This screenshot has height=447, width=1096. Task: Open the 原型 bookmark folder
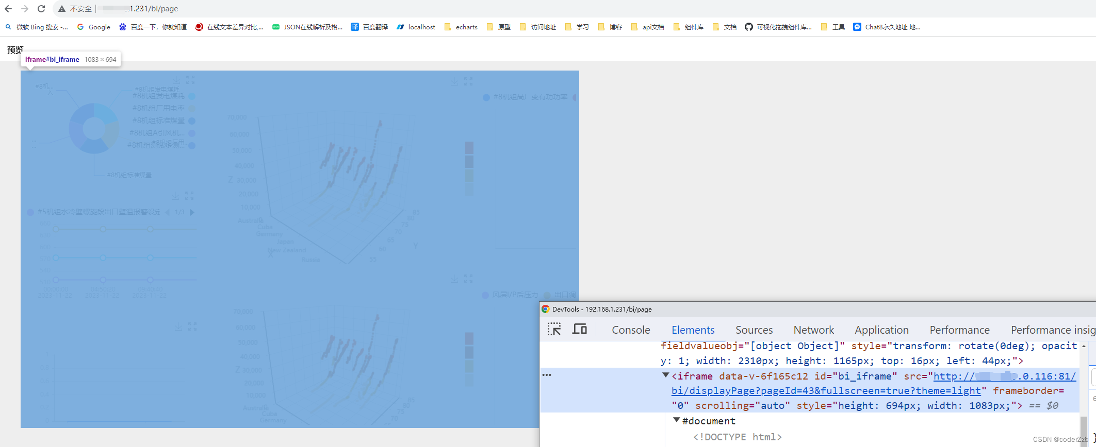click(498, 27)
